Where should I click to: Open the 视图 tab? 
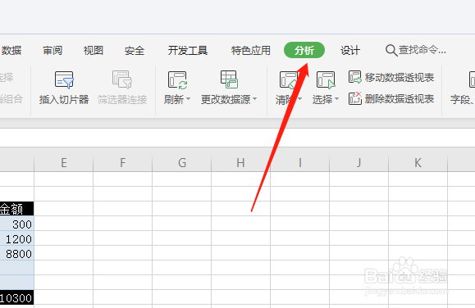(94, 50)
